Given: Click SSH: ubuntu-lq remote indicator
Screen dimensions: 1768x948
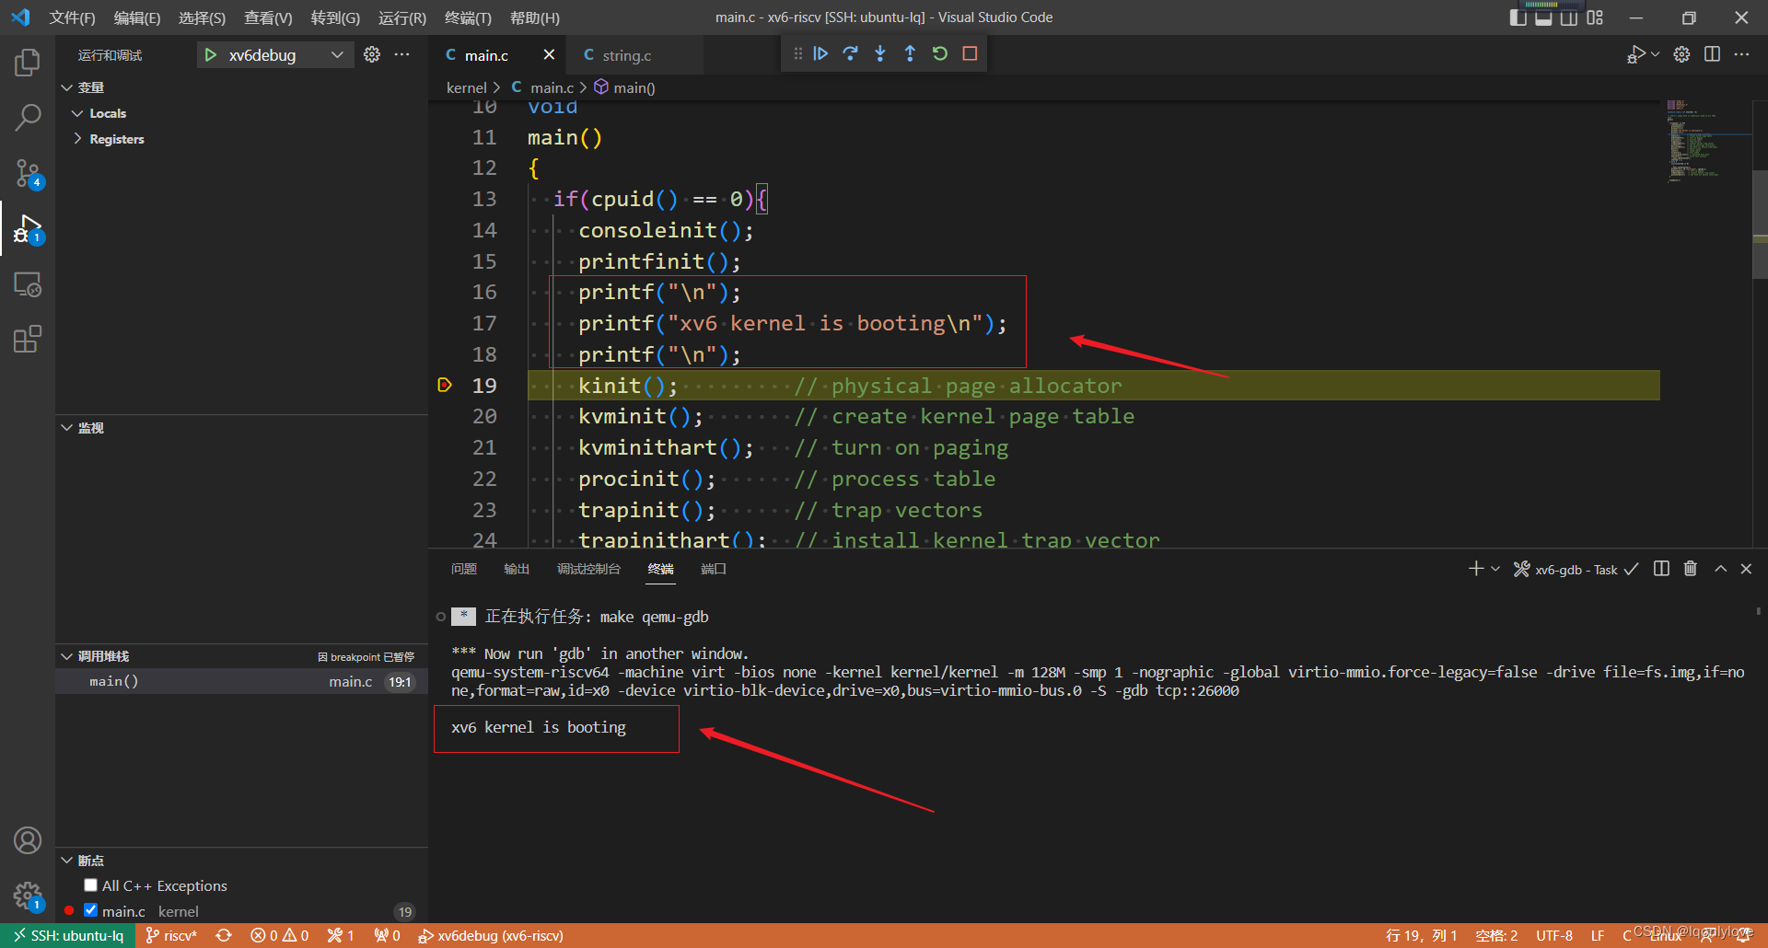Looking at the screenshot, I should pyautogui.click(x=68, y=935).
